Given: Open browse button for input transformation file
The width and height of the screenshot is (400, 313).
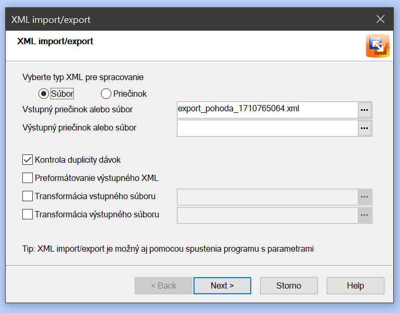Looking at the screenshot, I should point(365,197).
